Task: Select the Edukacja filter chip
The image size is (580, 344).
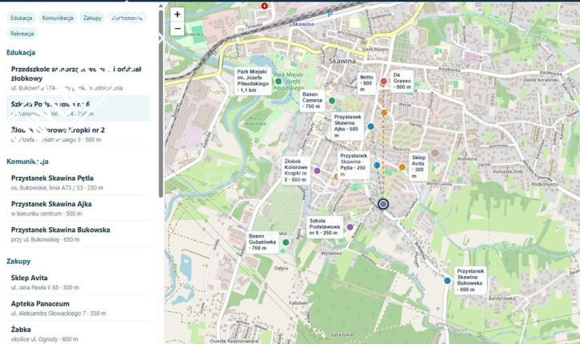Action: pos(21,18)
